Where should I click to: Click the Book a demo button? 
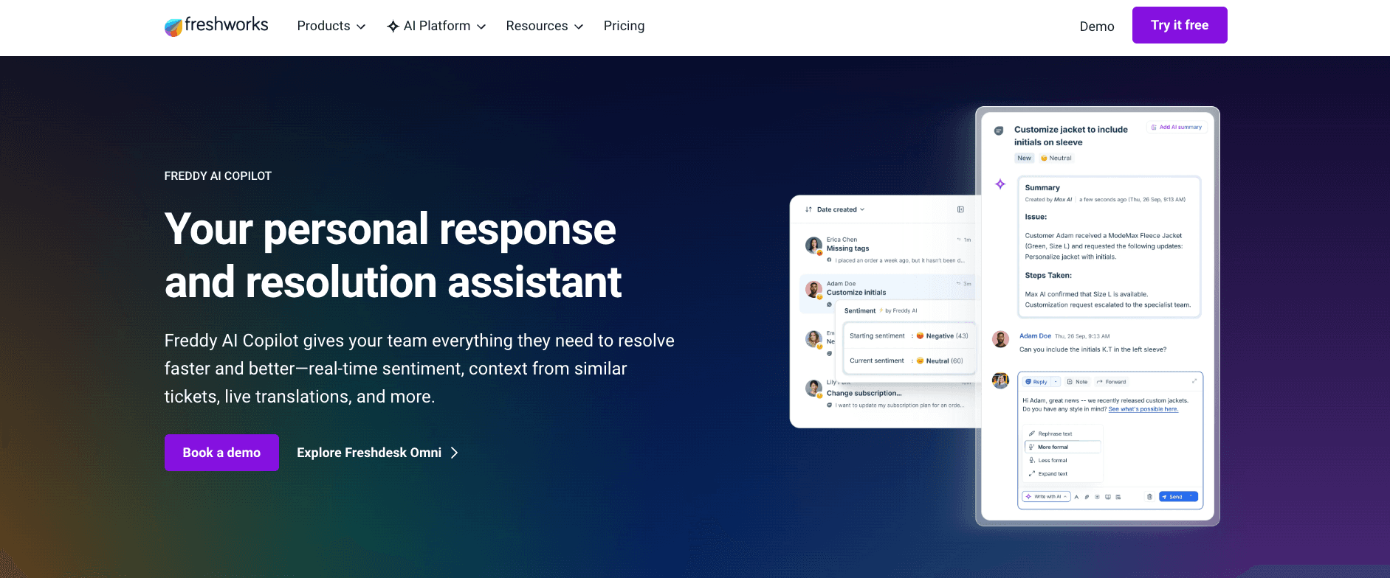[x=221, y=453]
